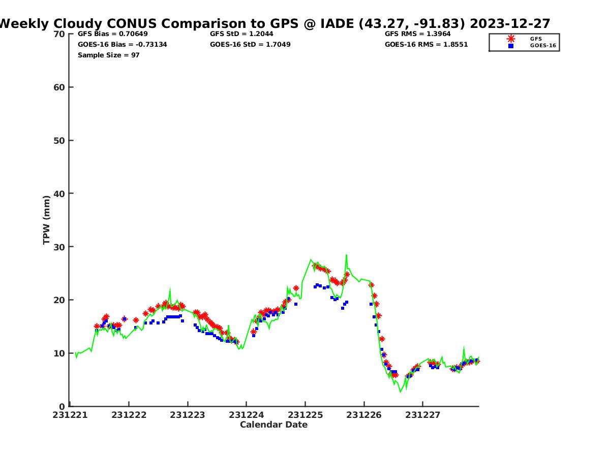This screenshot has width=610, height=457.
Task: Click the TPW (mm) y-axis label
Action: click(47, 220)
